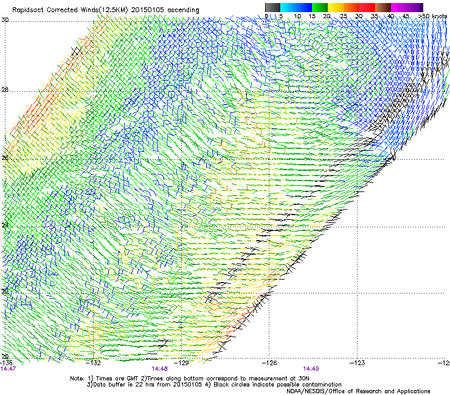Click the latitude label '30'
450x395 pixels.
(5, 20)
